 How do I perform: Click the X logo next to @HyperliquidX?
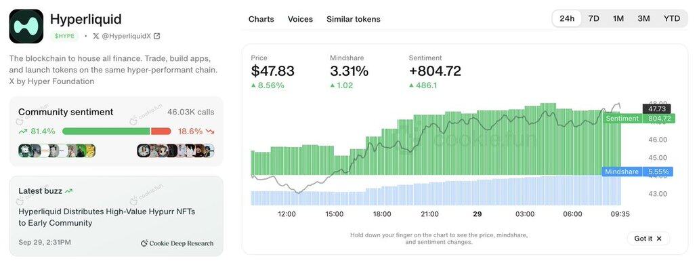[x=96, y=36]
